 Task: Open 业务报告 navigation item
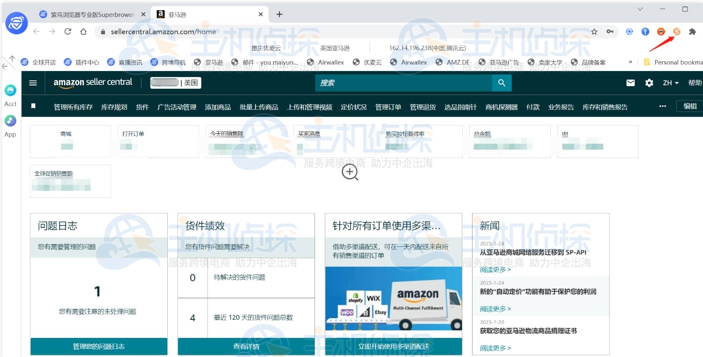point(561,107)
